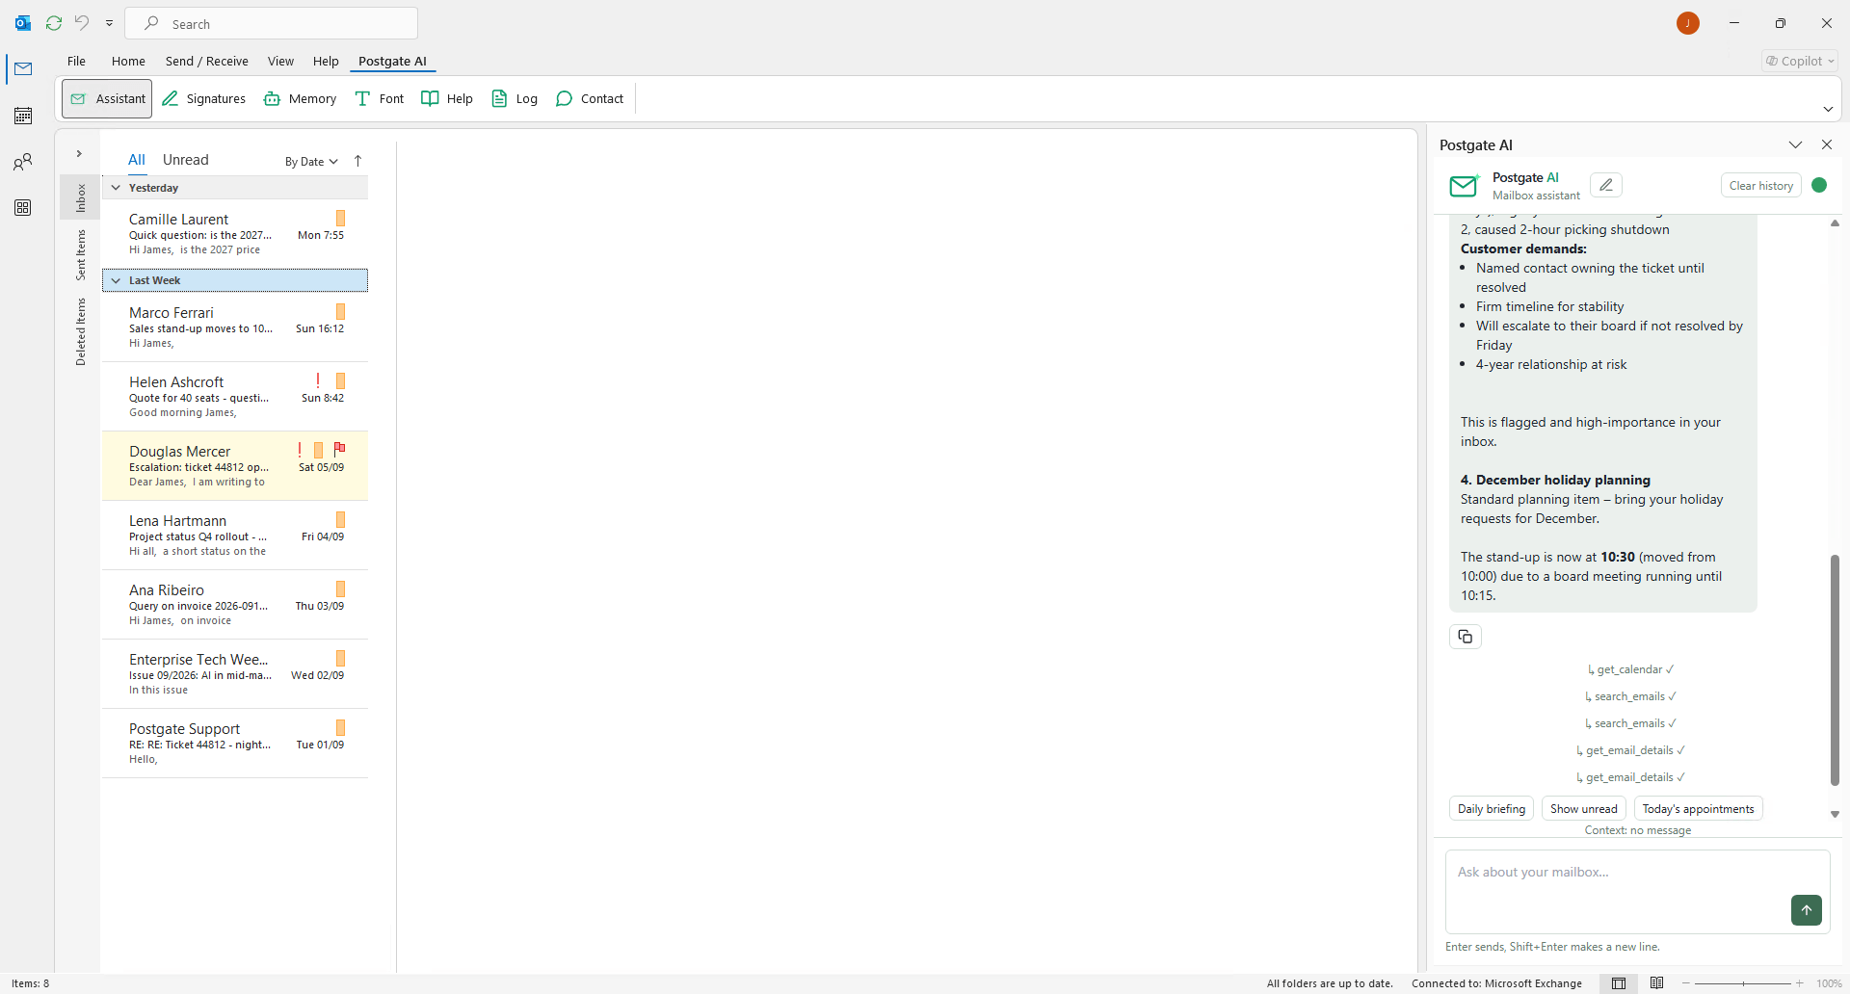This screenshot has height=994, width=1850.
Task: Reverse sort order with the up arrow
Action: [358, 161]
